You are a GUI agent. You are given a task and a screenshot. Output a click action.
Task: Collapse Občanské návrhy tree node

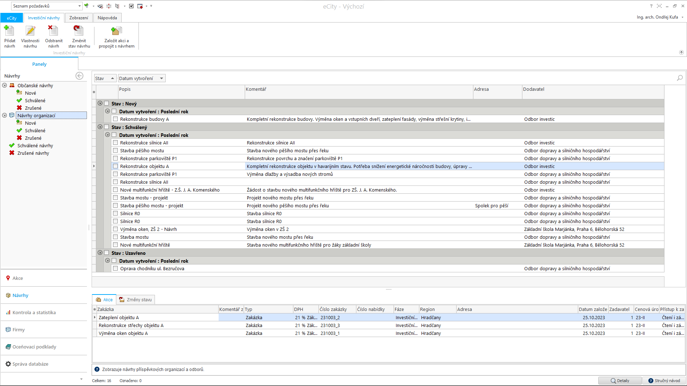tap(5, 85)
